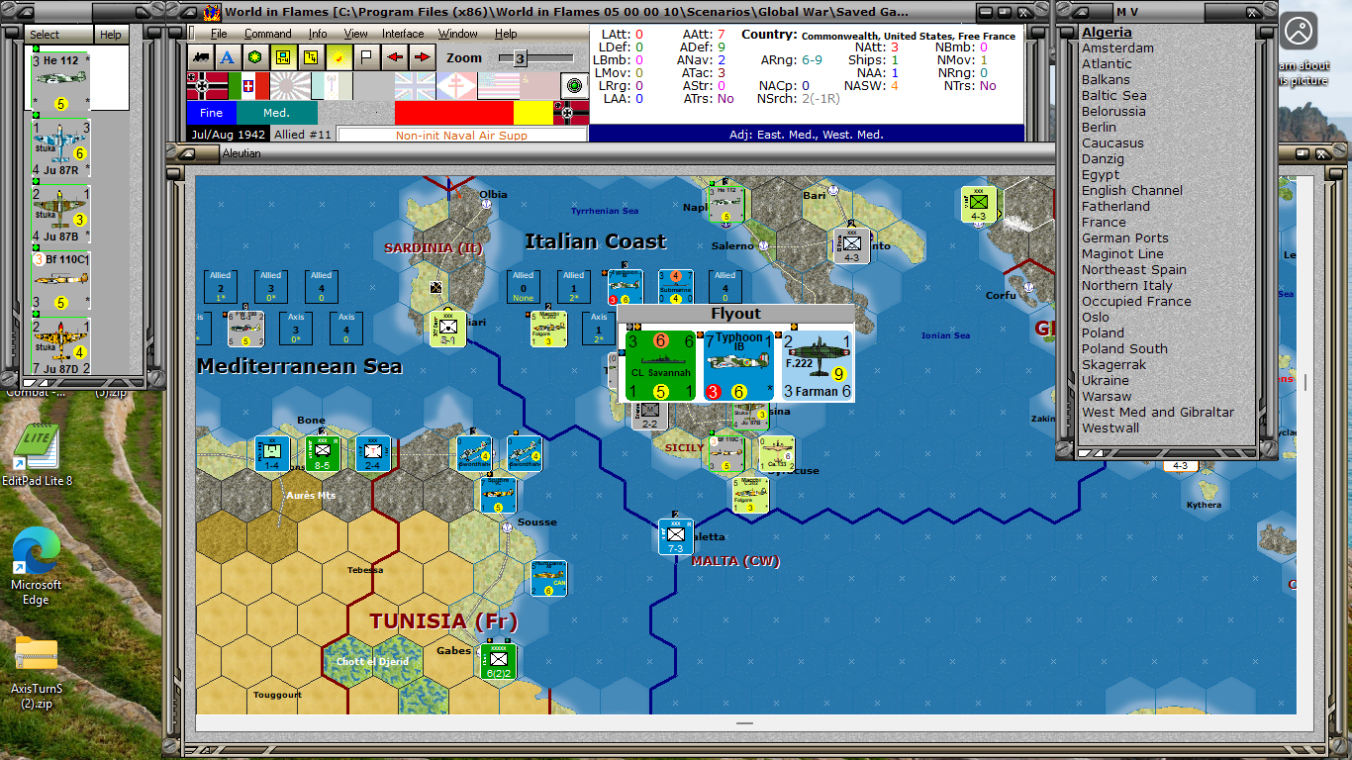Open the View menu

[x=355, y=34]
